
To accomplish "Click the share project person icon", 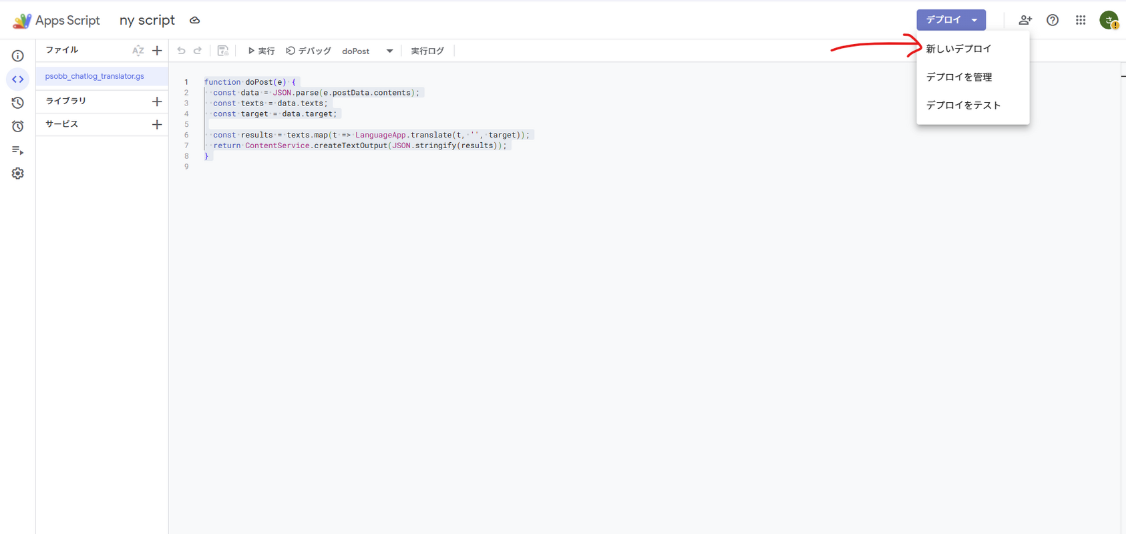I will click(1024, 20).
